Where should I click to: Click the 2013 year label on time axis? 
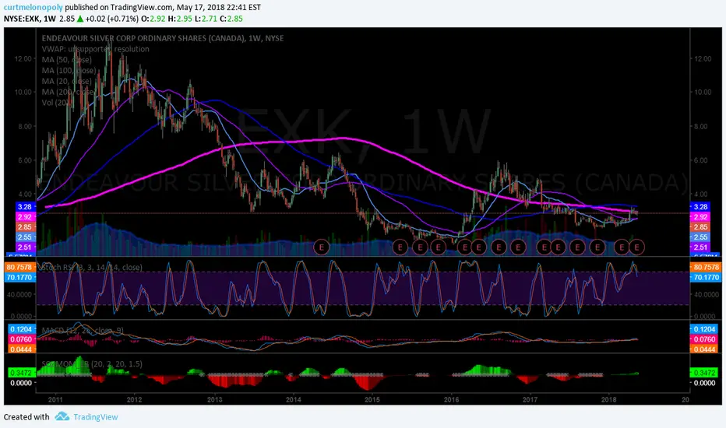tap(214, 399)
